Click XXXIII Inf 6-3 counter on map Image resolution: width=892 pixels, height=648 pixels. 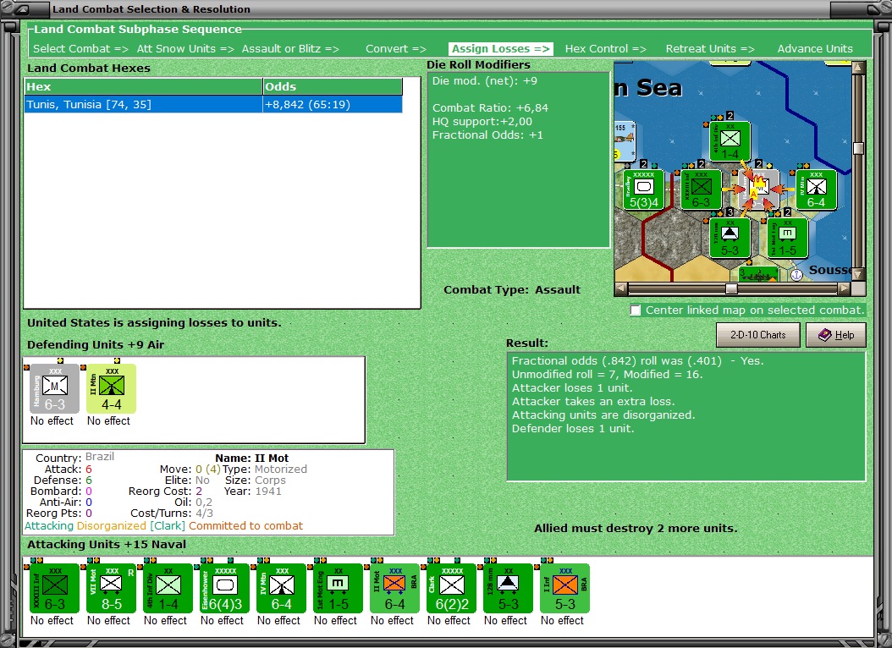701,189
